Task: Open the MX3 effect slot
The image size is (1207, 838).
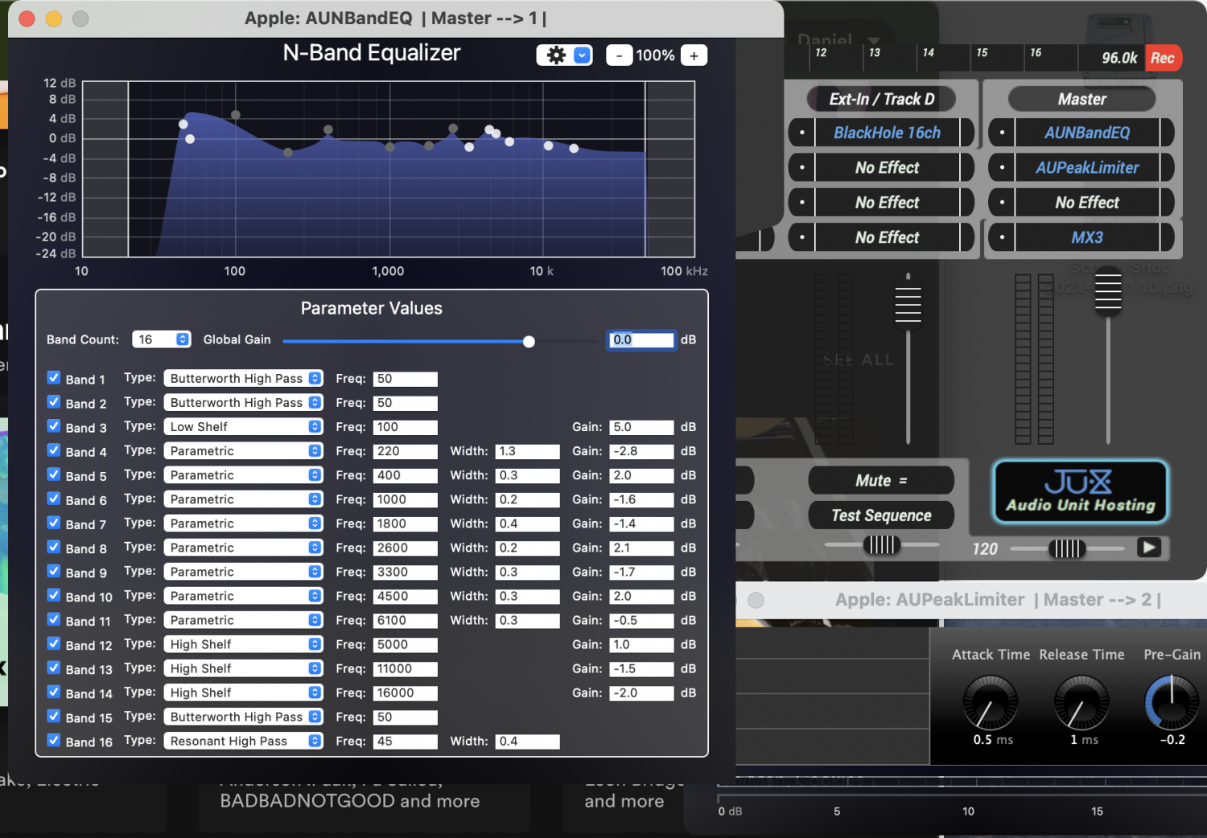Action: 1086,237
